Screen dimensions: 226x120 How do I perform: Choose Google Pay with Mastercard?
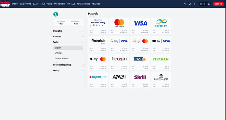tap(140, 44)
